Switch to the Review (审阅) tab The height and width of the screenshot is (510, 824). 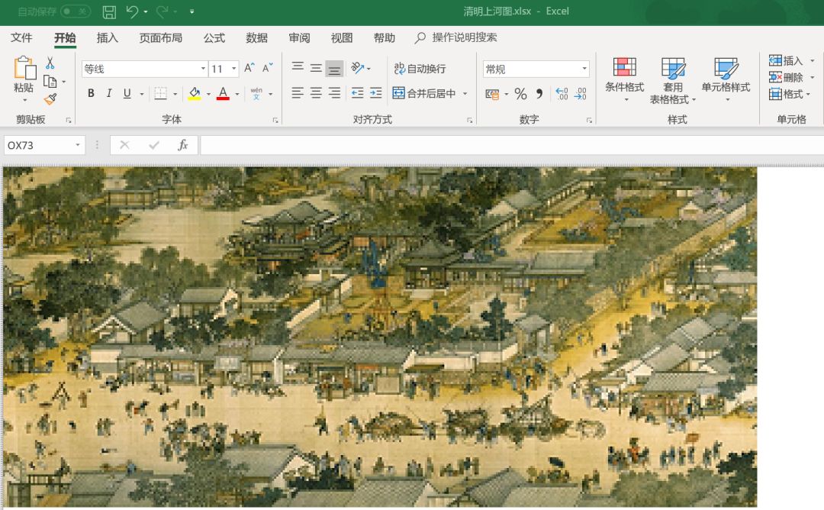point(299,38)
